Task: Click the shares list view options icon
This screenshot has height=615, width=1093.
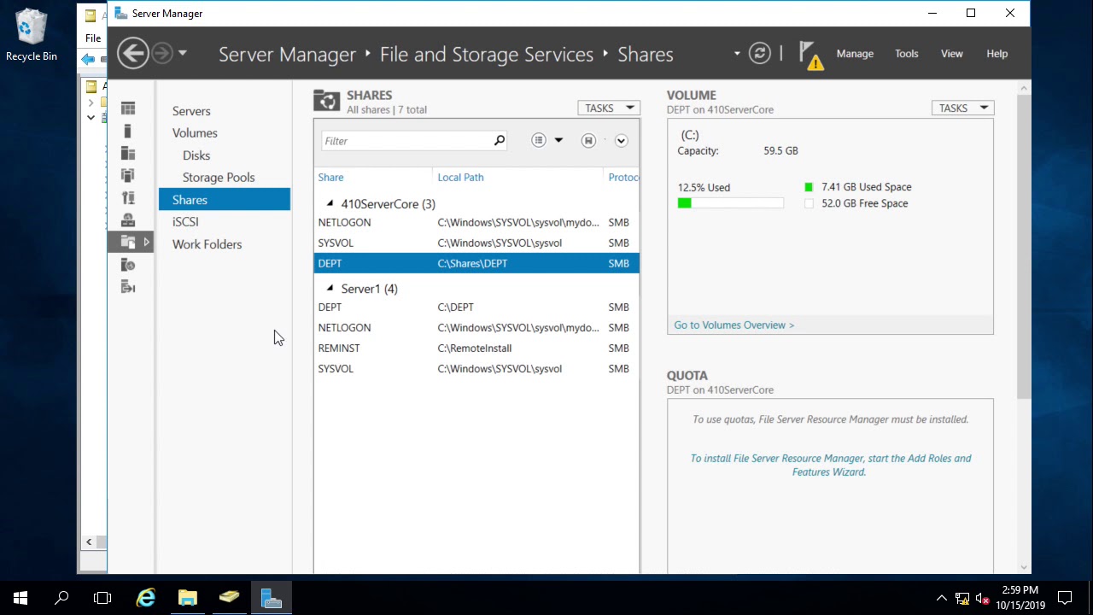Action: [x=539, y=141]
